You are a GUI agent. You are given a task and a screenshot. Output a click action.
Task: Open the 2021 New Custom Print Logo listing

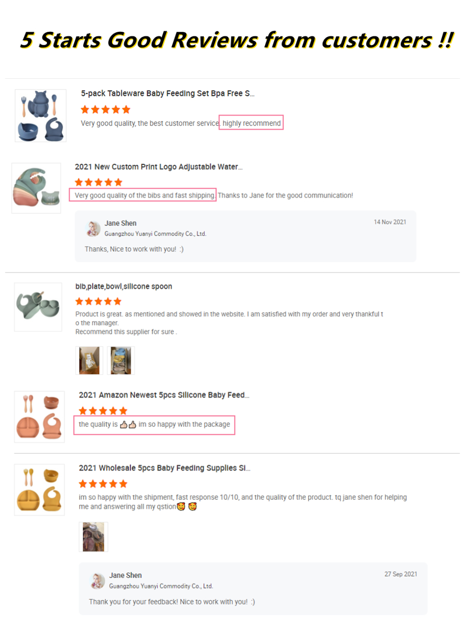click(x=158, y=167)
